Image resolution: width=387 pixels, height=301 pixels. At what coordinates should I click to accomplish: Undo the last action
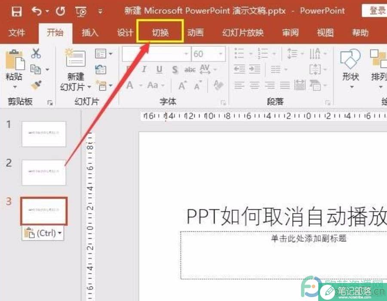click(x=37, y=11)
